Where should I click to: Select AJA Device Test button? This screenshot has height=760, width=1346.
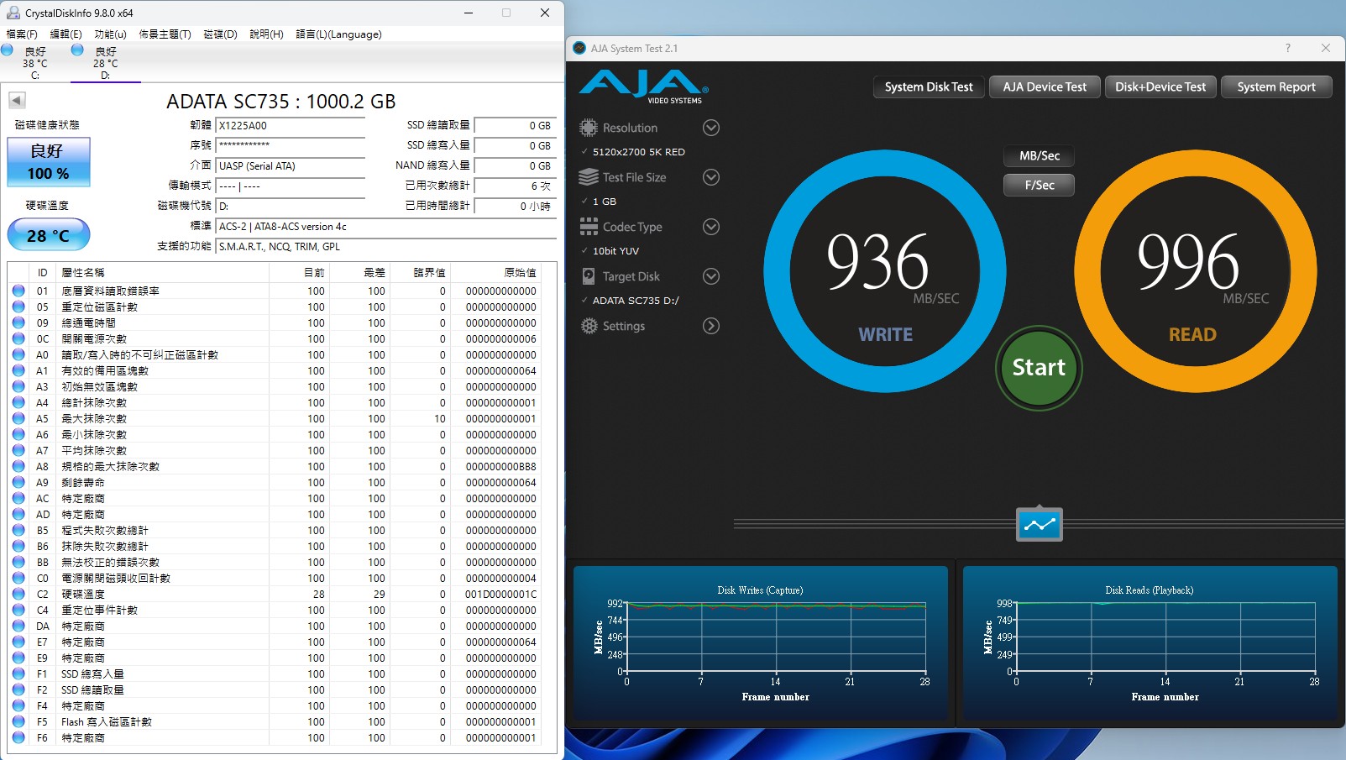click(1045, 86)
